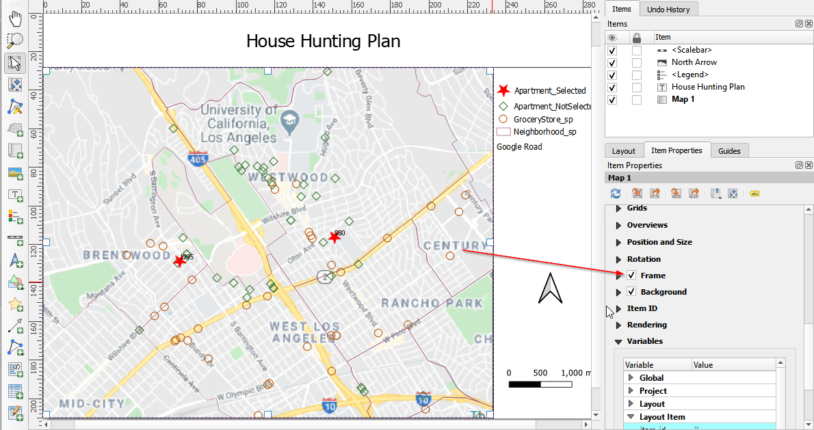Image resolution: width=814 pixels, height=430 pixels.
Task: Collapse the Layout Item variables group
Action: click(631, 416)
